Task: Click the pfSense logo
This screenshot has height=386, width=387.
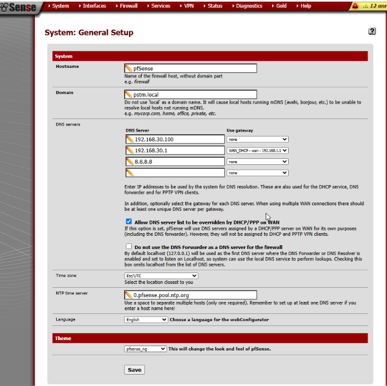Action: coord(19,7)
